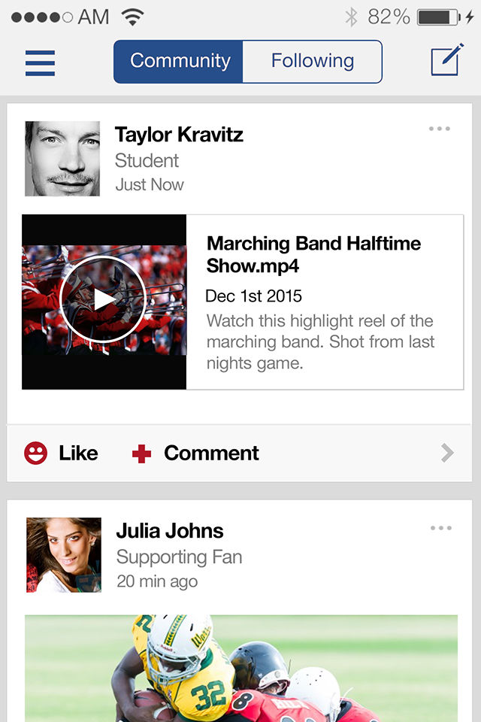Viewport: 481px width, 722px height.
Task: Tap the Wi-Fi status icon
Action: 132,17
